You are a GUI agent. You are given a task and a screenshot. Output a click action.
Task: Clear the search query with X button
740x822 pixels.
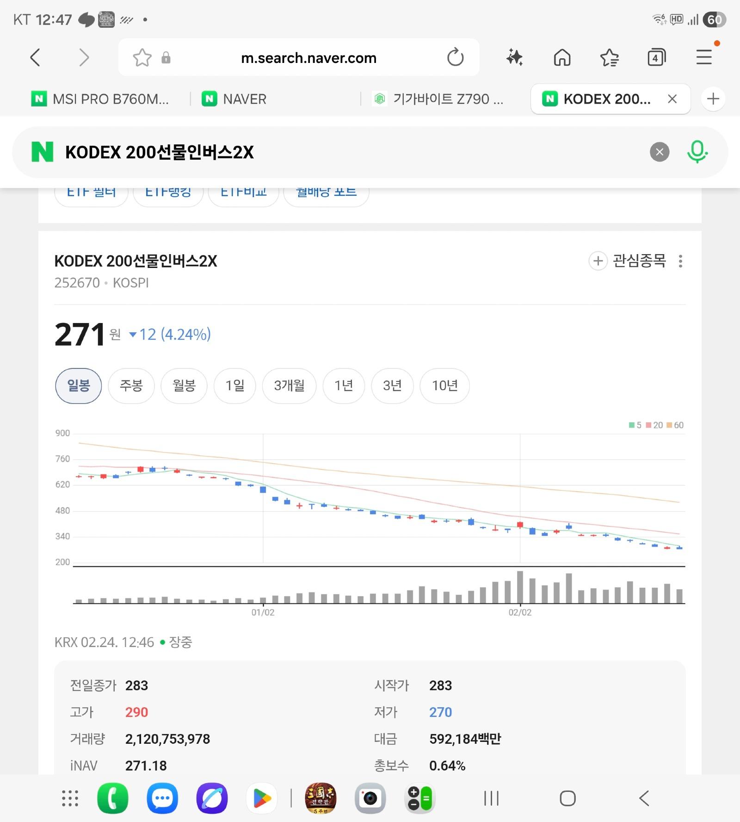(660, 152)
